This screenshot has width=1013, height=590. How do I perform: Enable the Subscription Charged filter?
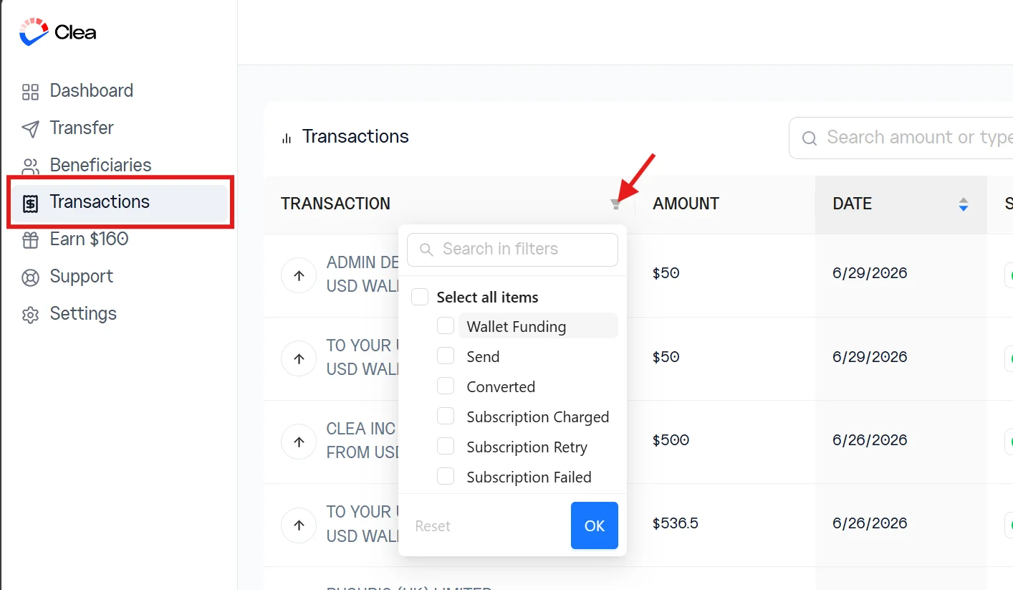[446, 417]
